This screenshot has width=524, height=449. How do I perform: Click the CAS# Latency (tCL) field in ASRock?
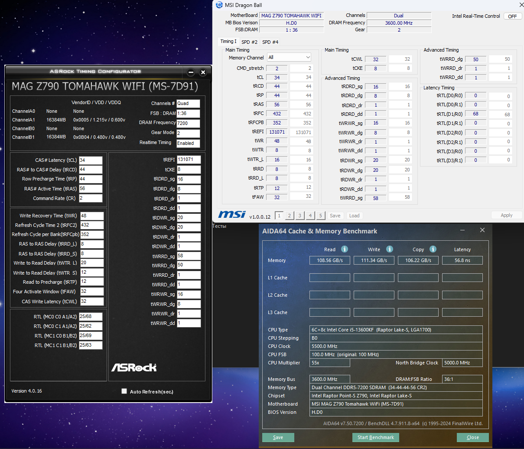[91, 160]
